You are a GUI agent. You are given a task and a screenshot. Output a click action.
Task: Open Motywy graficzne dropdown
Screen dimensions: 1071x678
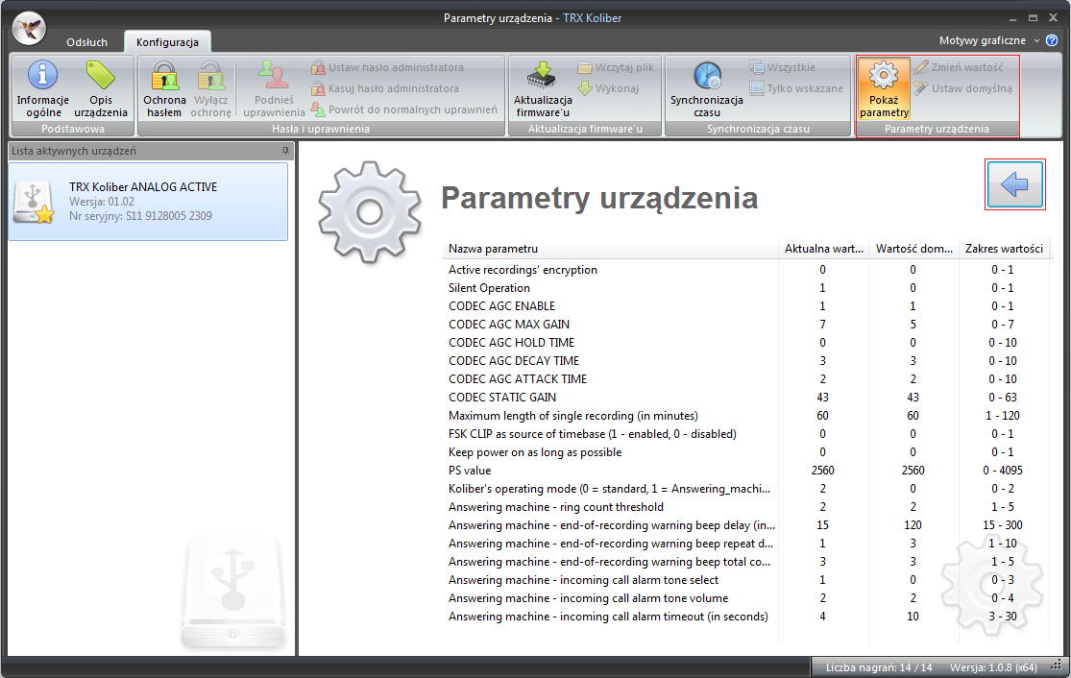(989, 40)
